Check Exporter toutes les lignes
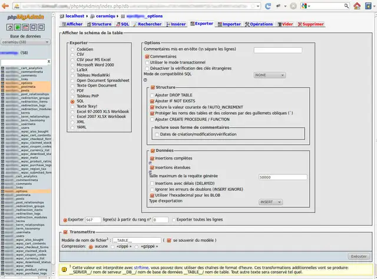 (174, 220)
